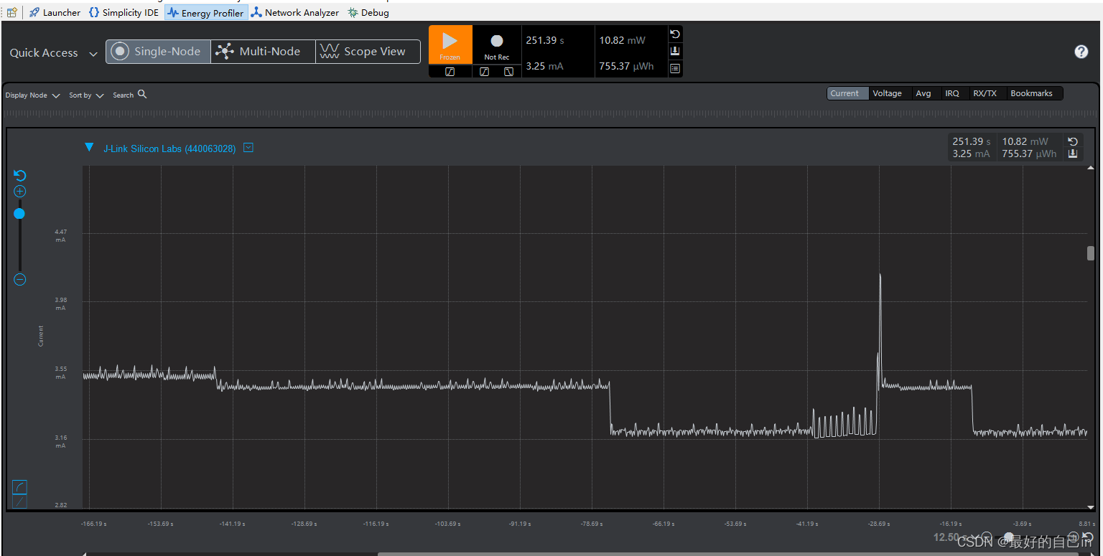The image size is (1103, 556).
Task: Select Single-Node view
Action: pyautogui.click(x=158, y=52)
